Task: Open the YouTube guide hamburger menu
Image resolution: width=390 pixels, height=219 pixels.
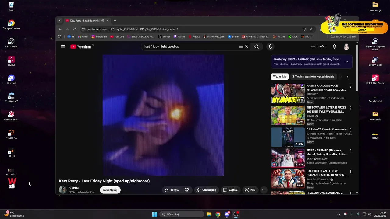Action: tap(63, 47)
